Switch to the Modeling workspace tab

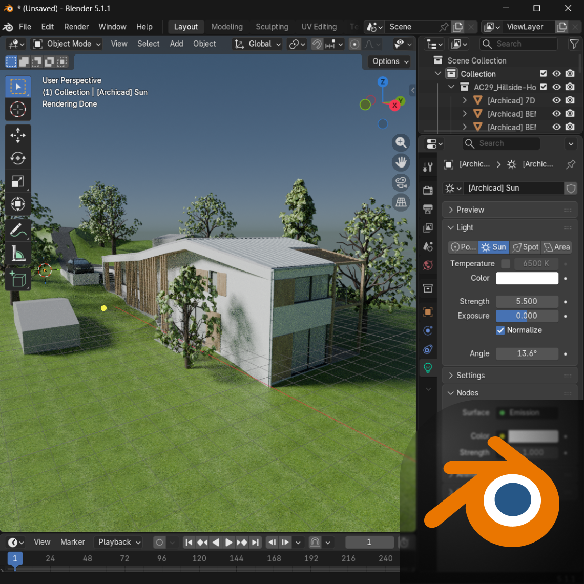pos(227,27)
